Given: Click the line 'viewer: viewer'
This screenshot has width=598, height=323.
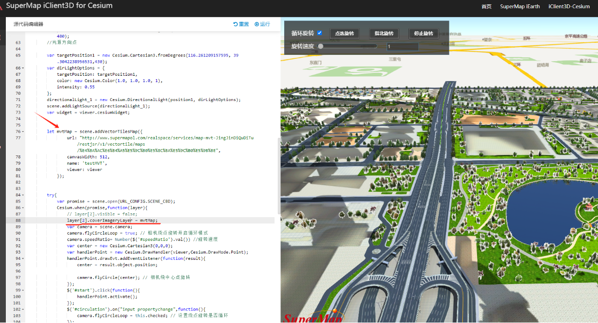Looking at the screenshot, I should [x=85, y=170].
